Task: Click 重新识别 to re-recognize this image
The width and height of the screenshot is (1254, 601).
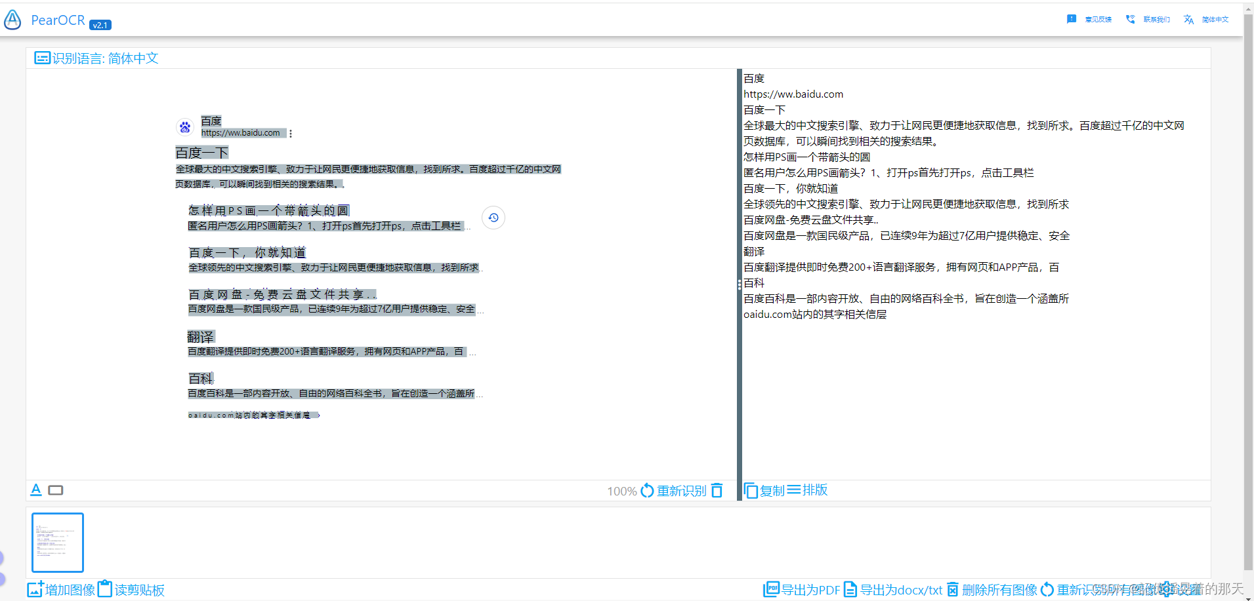Action: pyautogui.click(x=673, y=491)
